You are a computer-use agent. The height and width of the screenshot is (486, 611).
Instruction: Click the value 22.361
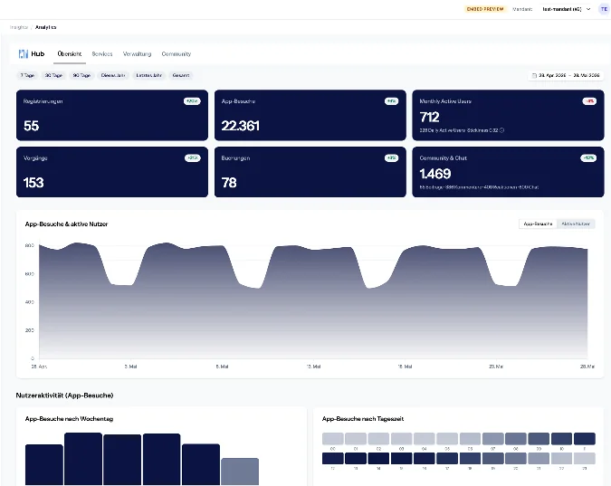[241, 126]
